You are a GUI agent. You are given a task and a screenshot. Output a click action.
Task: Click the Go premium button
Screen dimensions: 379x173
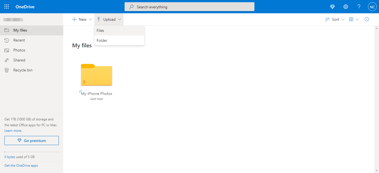[31, 140]
